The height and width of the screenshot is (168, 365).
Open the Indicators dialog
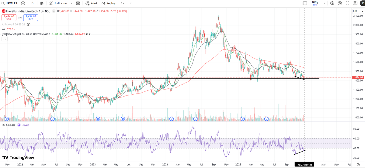(x=58, y=3)
